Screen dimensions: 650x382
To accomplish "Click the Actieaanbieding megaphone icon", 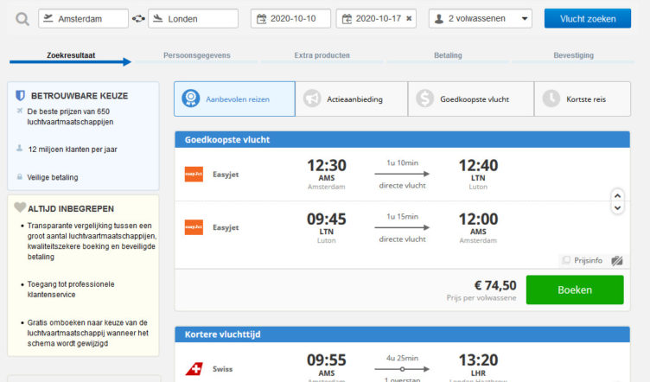I will (312, 99).
